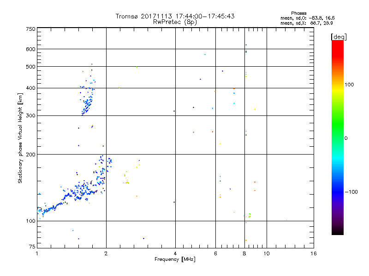Click the x-axis tick '4'

click(175, 253)
